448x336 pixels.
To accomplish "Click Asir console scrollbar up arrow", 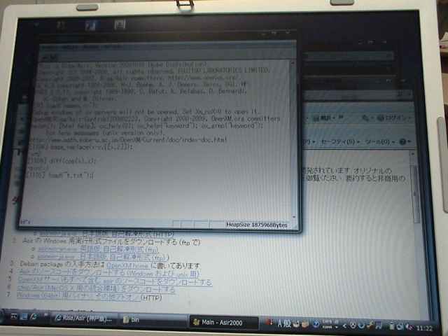I will click(293, 62).
